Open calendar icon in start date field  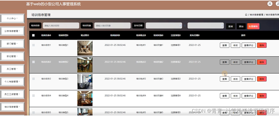click(x=181, y=26)
